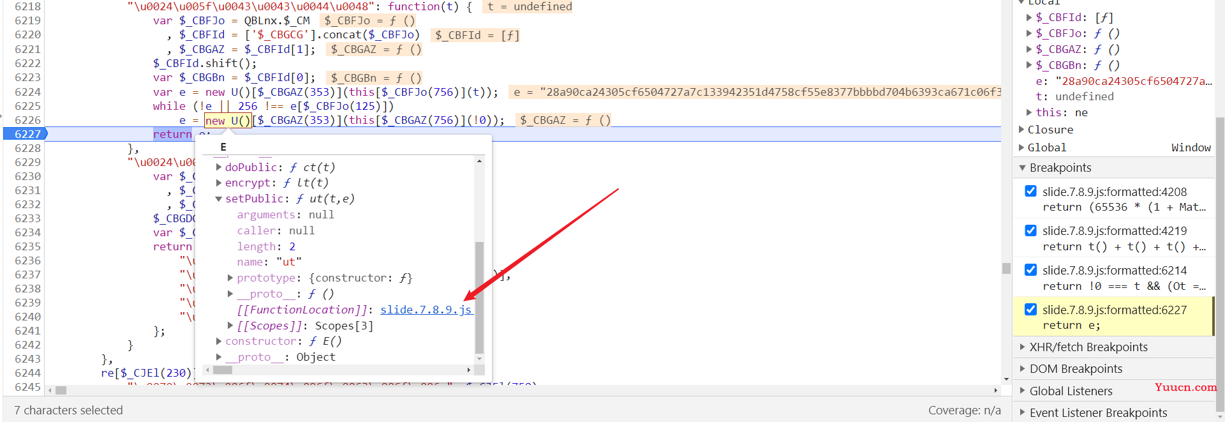
Task: Expand the Closure scope section
Action: pyautogui.click(x=1021, y=130)
